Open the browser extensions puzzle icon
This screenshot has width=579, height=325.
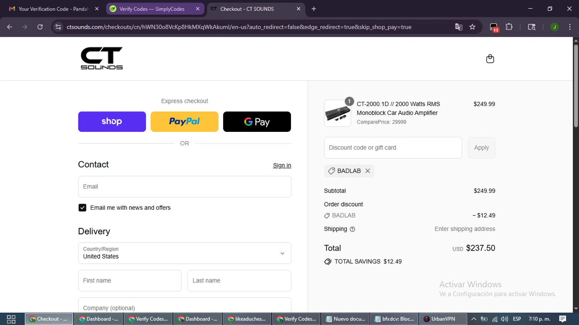tap(509, 27)
